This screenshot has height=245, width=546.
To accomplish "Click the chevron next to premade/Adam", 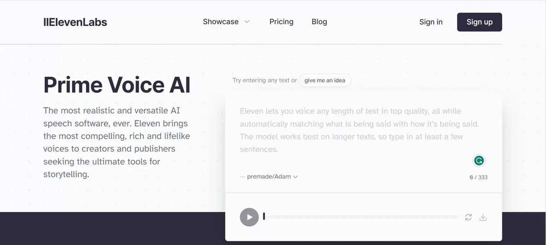I will point(295,177).
